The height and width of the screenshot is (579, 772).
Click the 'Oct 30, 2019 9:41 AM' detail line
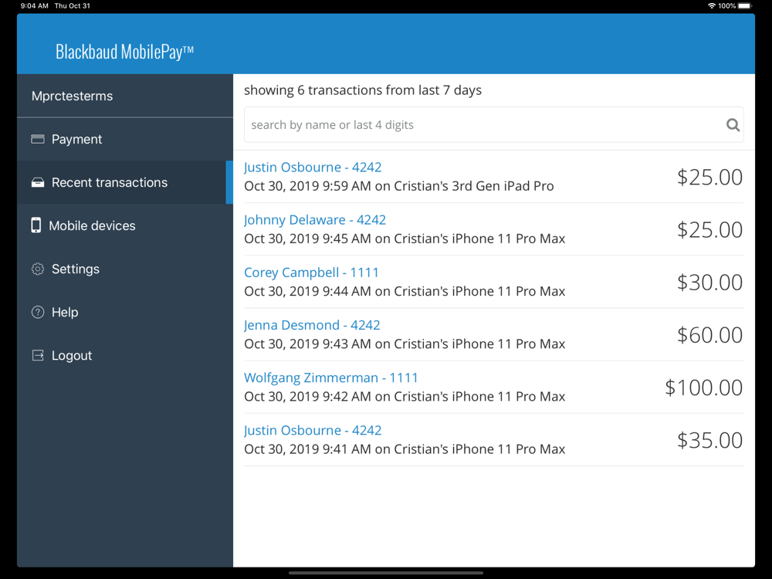tap(405, 449)
